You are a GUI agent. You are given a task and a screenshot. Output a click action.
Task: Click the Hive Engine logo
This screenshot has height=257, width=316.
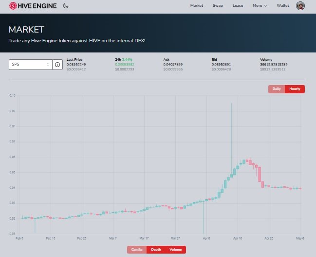pyautogui.click(x=33, y=6)
